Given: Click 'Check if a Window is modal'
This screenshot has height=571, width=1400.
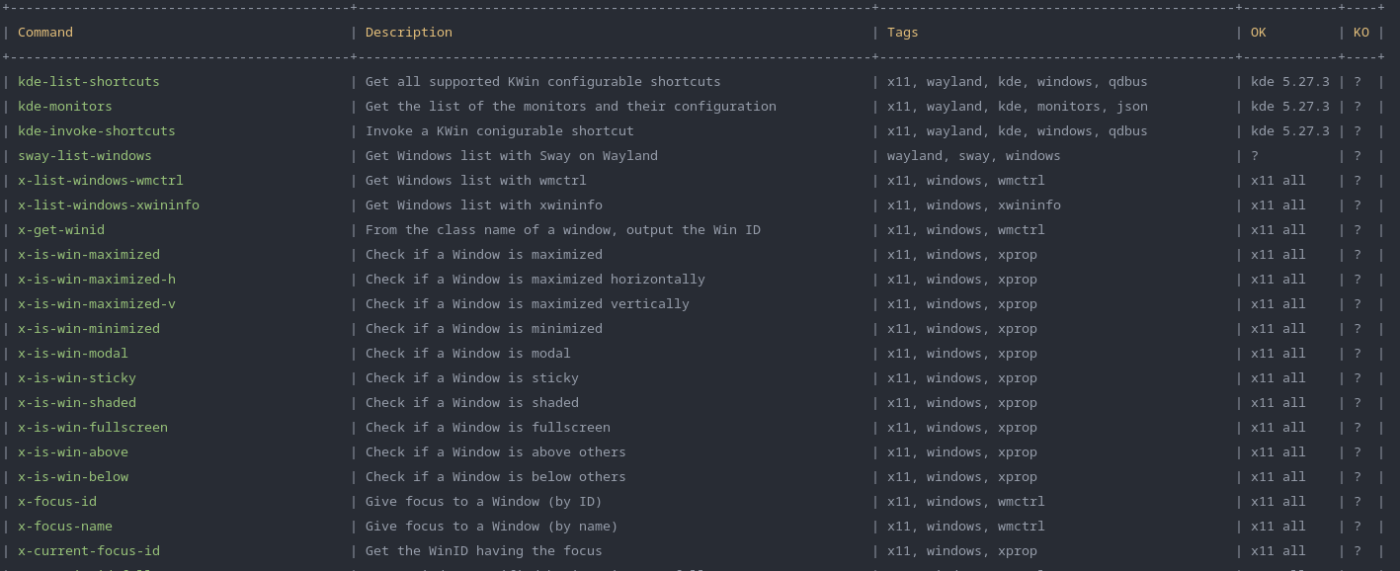Looking at the screenshot, I should pyautogui.click(x=468, y=354).
